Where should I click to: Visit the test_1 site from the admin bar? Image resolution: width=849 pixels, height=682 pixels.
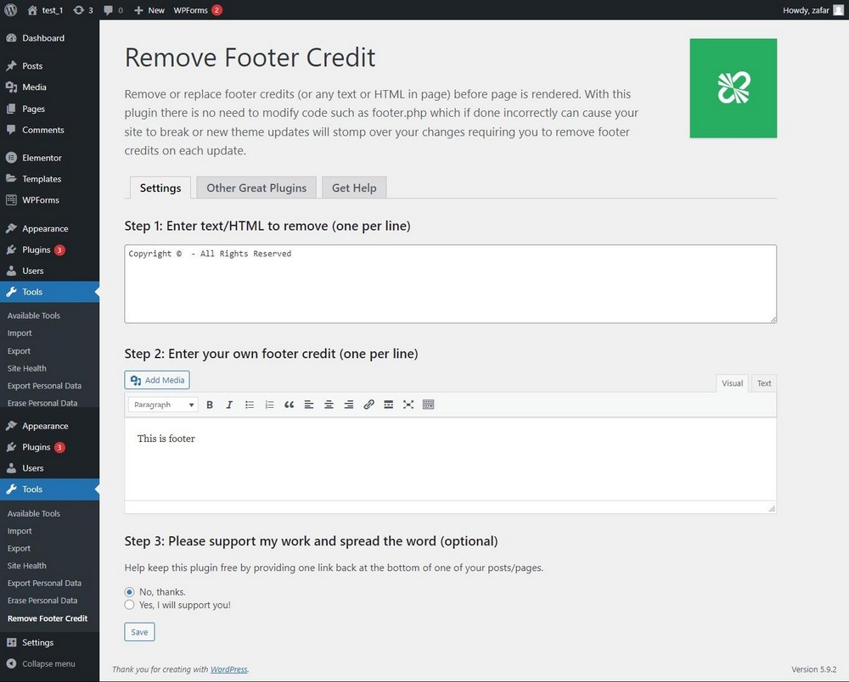46,10
